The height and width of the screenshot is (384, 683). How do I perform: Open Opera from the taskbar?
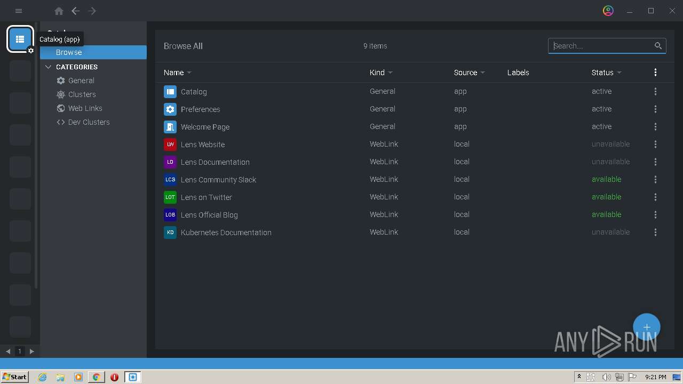114,377
